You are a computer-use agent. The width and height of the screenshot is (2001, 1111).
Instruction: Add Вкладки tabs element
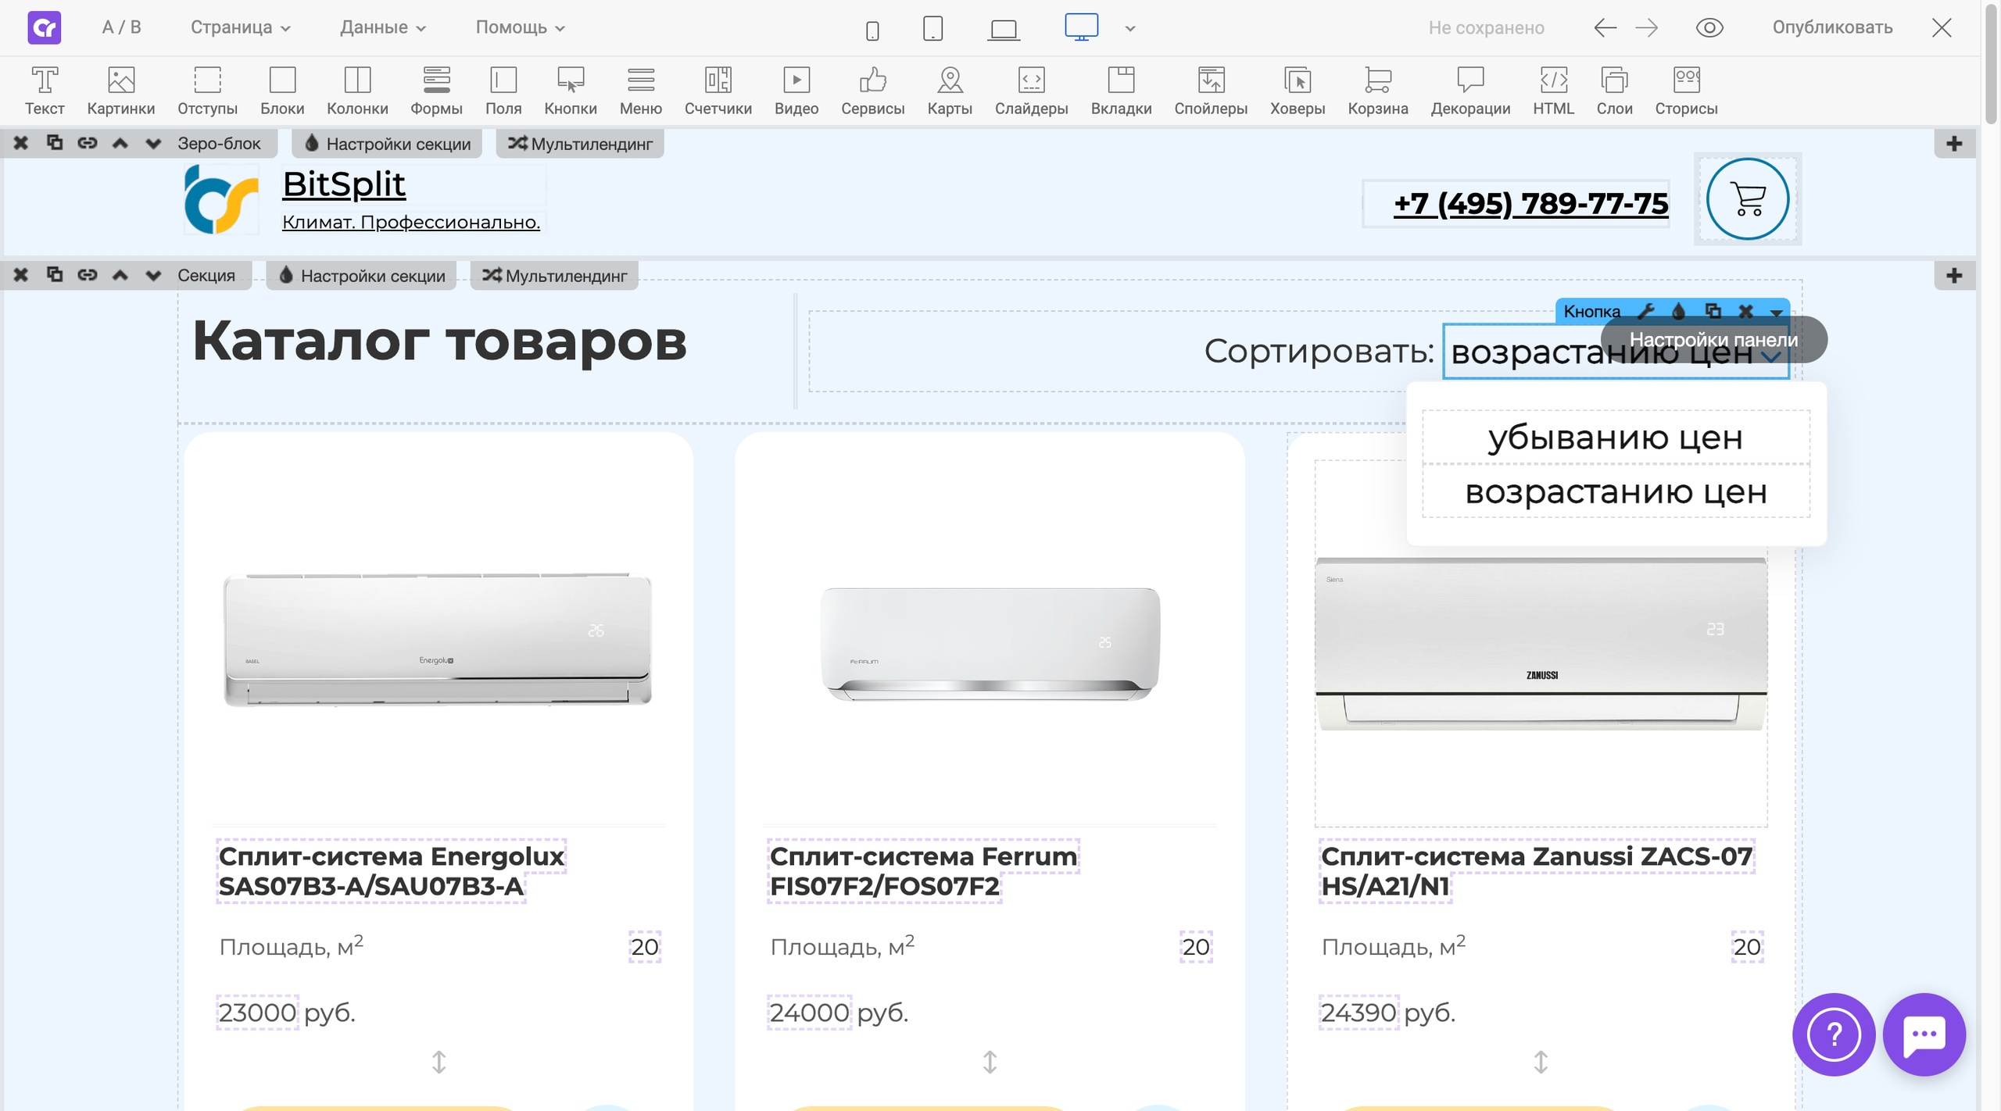pyautogui.click(x=1121, y=91)
